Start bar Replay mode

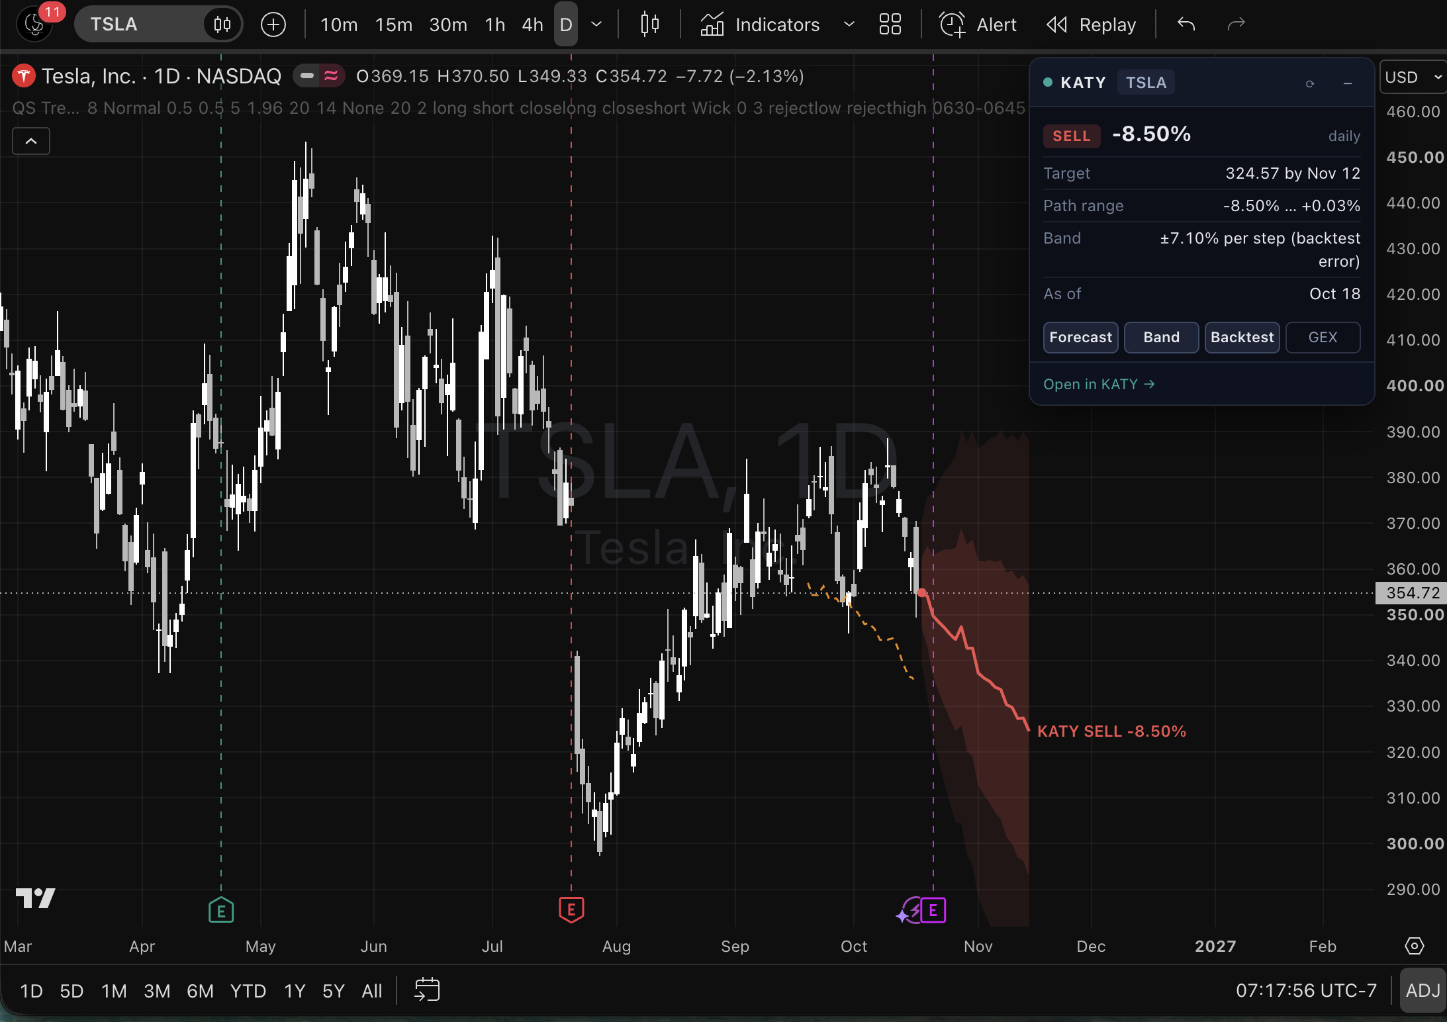click(x=1091, y=24)
